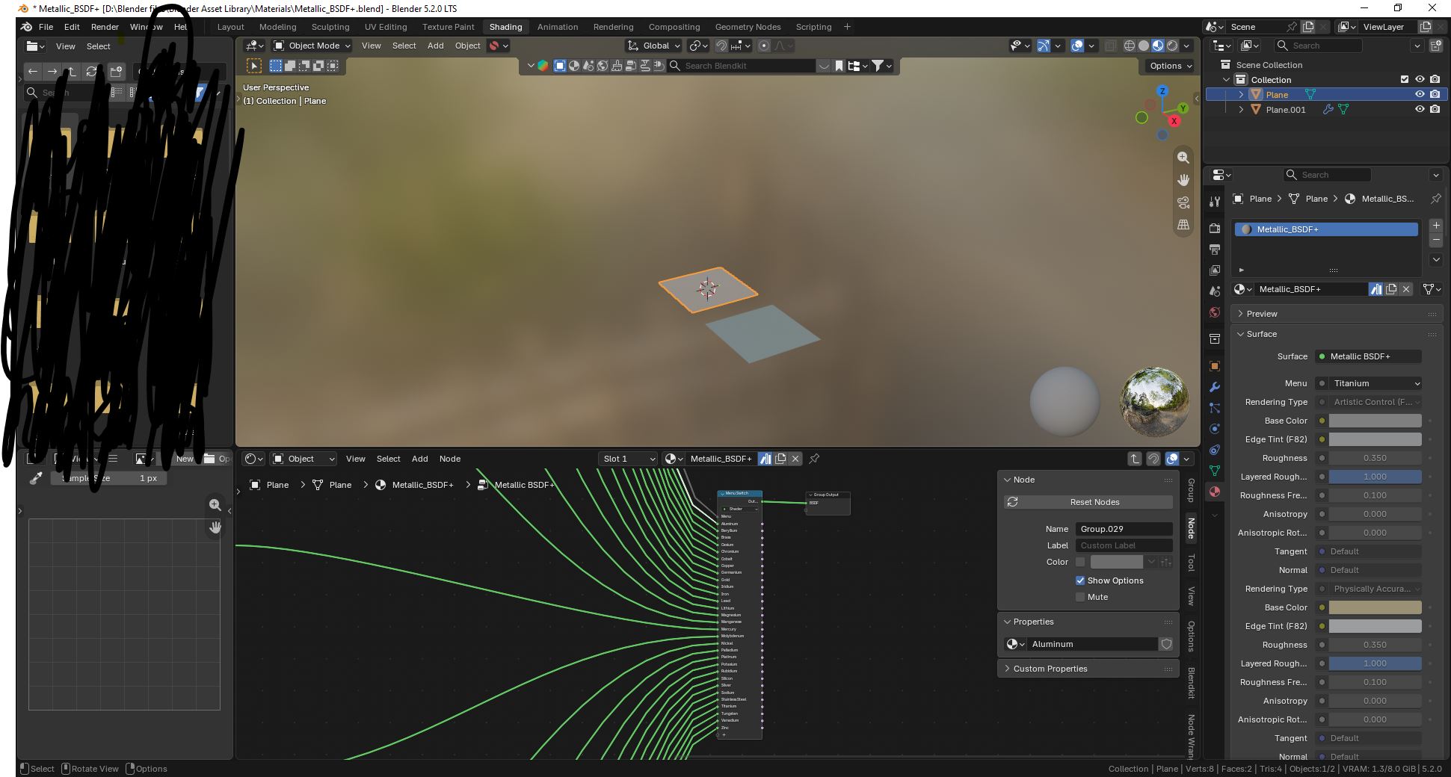Viewport: 1451px width, 777px height.
Task: Open the Slot 1 dropdown
Action: (628, 459)
